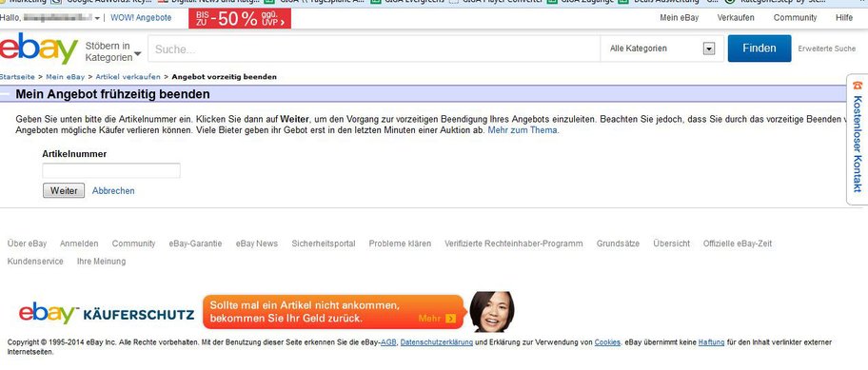Go to Artikel verkaufen breadcrumb
Image resolution: width=868 pixels, height=370 pixels.
tap(128, 77)
